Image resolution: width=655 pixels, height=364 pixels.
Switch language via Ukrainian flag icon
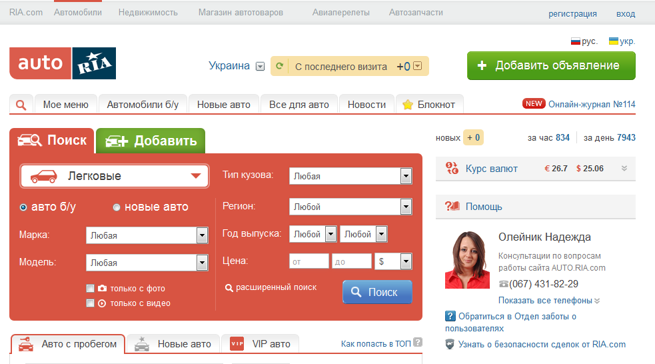click(614, 41)
